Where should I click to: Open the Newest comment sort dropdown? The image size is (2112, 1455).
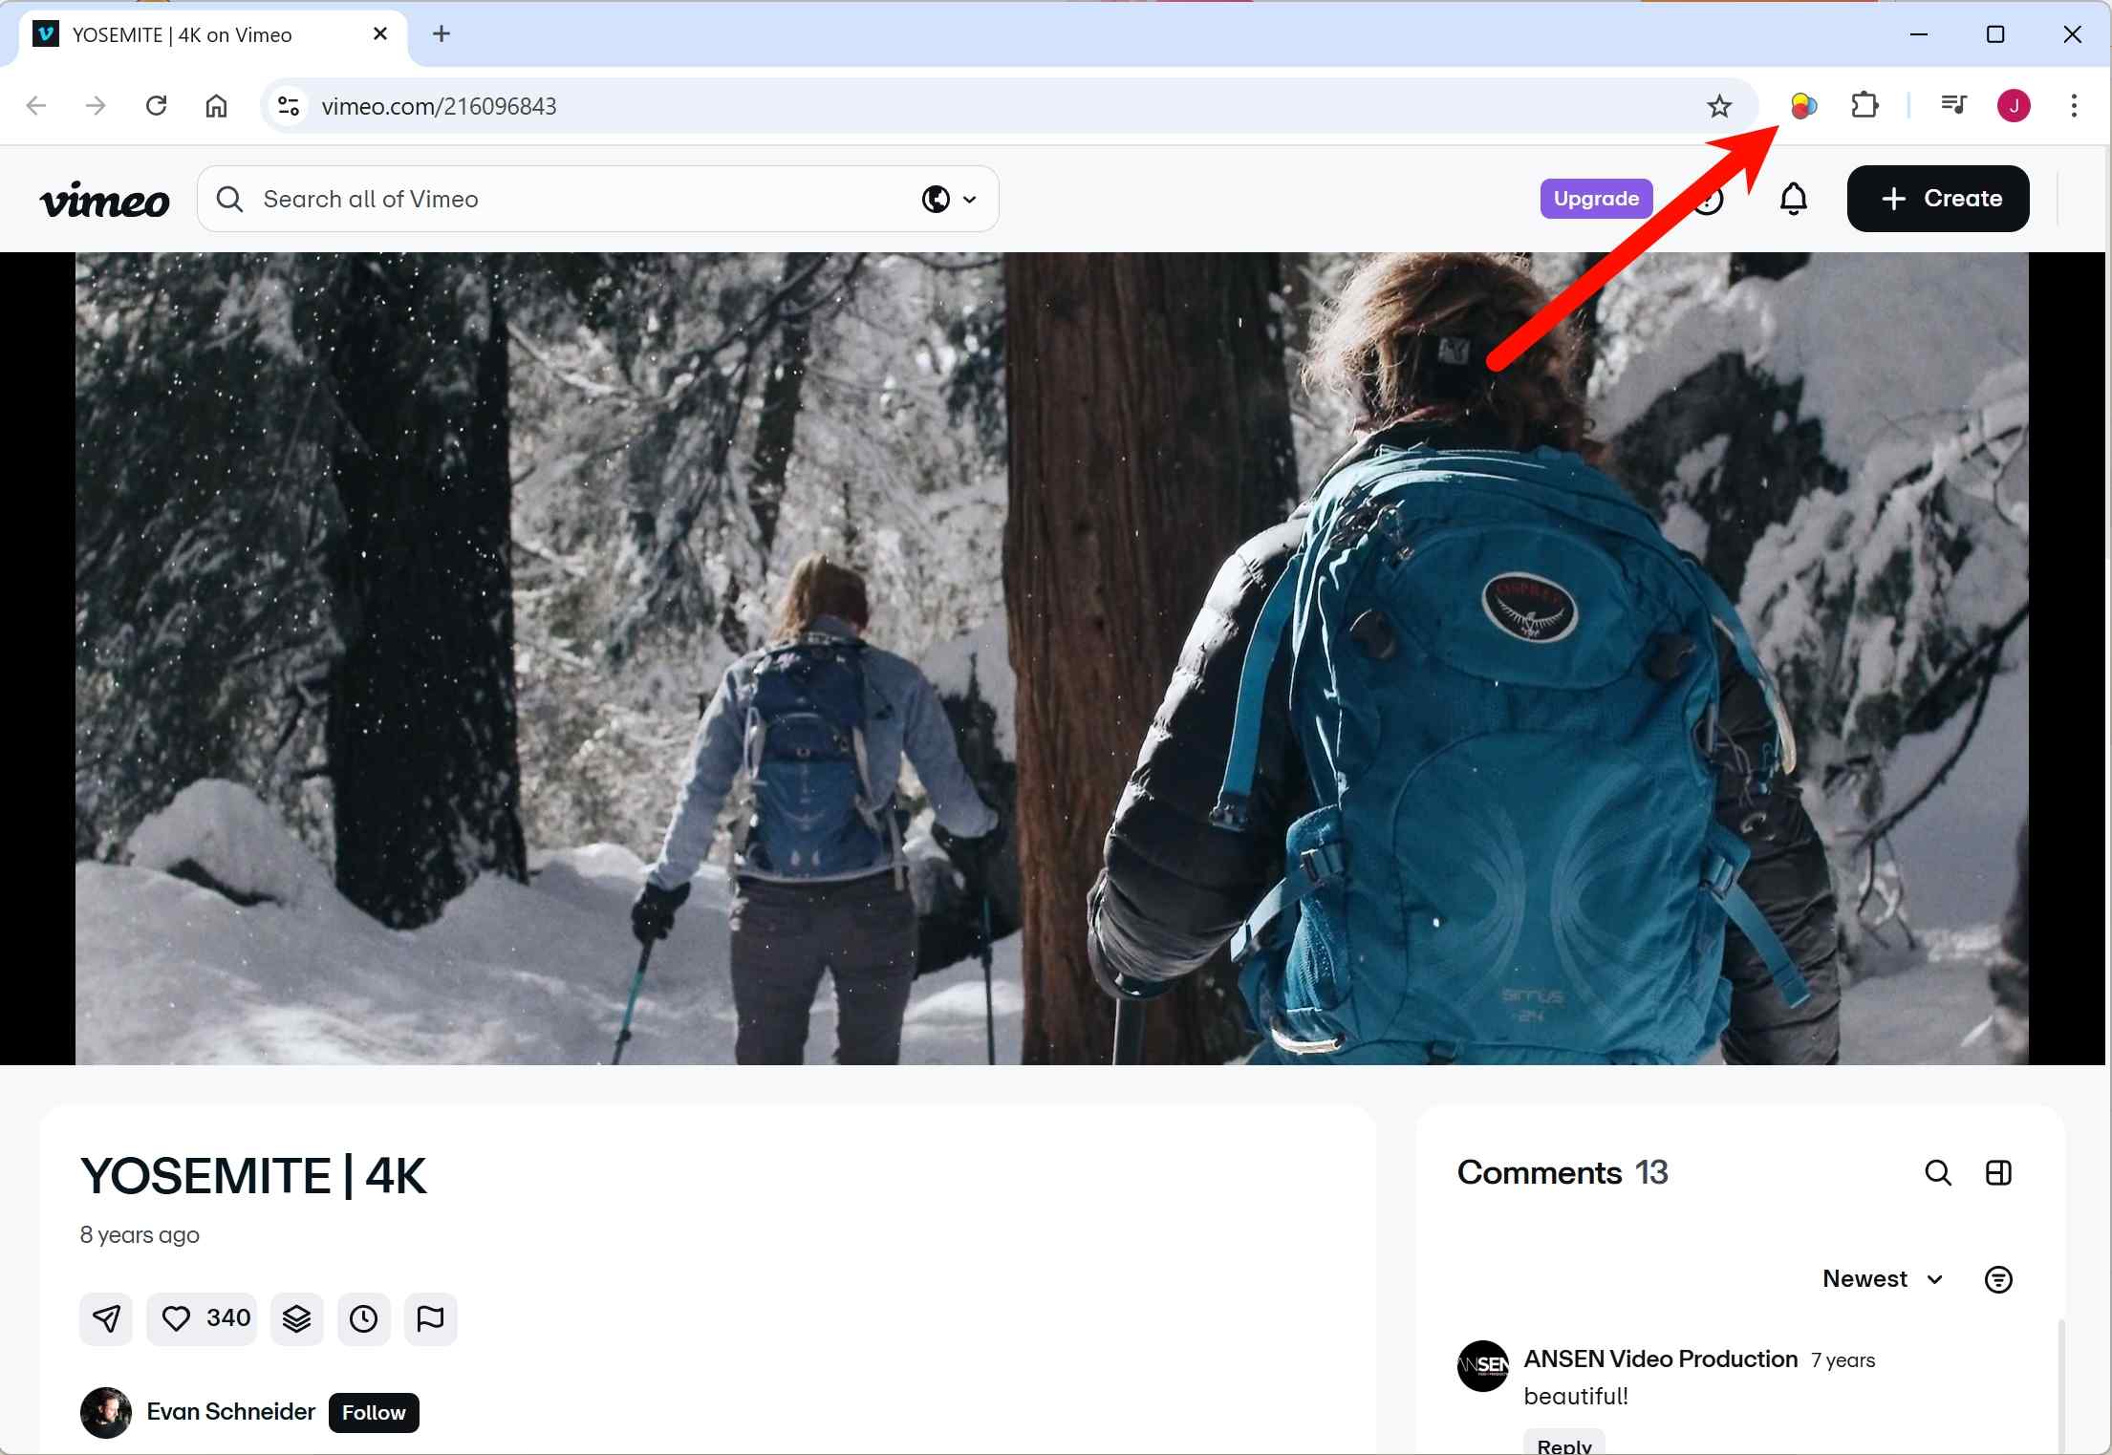click(1880, 1279)
